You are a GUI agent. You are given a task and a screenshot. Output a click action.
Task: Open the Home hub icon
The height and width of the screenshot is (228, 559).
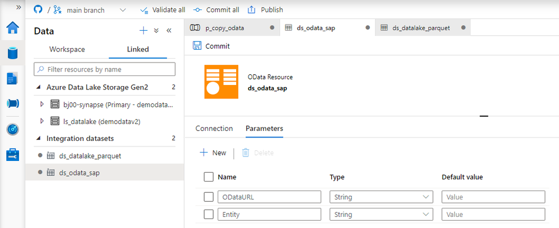pos(12,28)
